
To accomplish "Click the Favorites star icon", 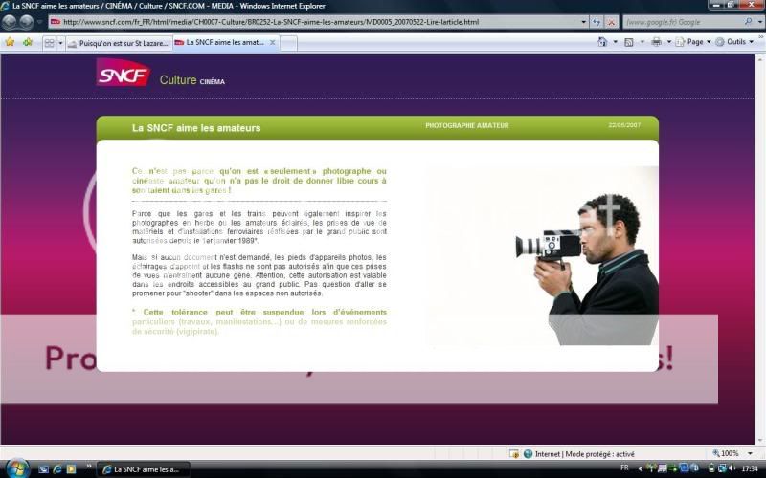I will coord(10,42).
